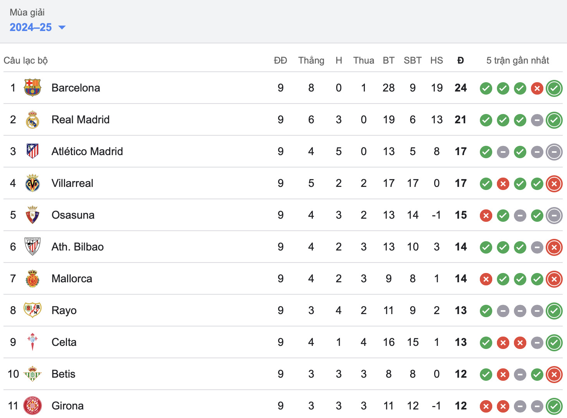Viewport: 567px width, 418px height.
Task: Click Atlético Madrid's latest draw indicator
Action: tap(554, 152)
